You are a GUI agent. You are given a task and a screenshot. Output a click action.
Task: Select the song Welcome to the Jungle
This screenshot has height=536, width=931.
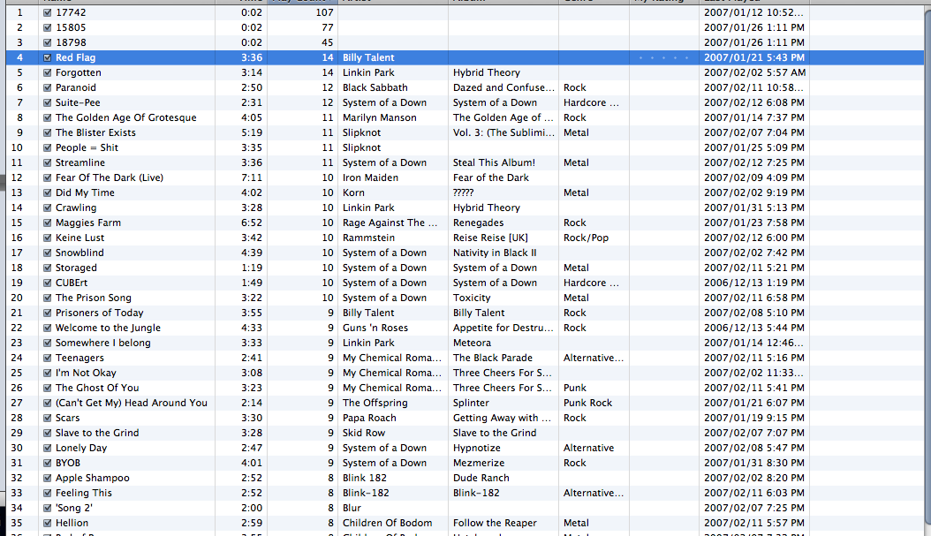[108, 328]
